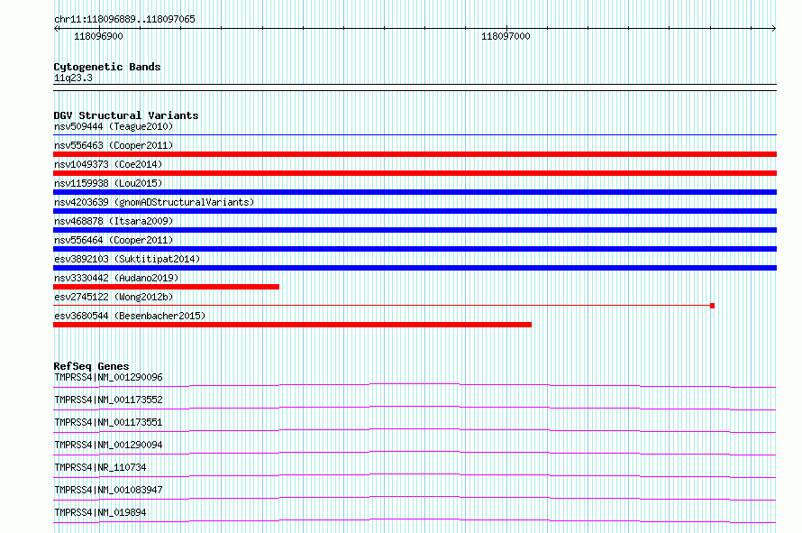Open variant nsv509444 (Teague2010)
This screenshot has height=533, width=802.
pos(114,126)
